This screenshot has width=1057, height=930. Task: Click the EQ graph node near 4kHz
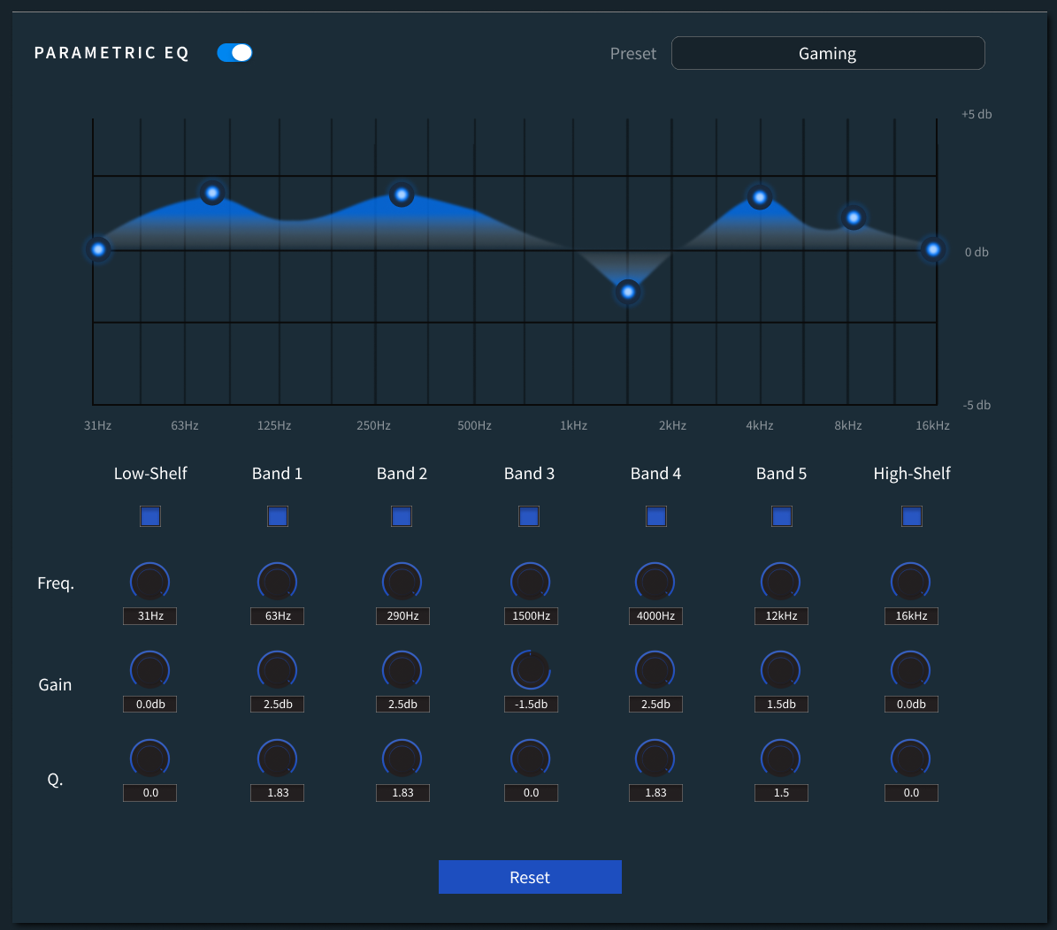pos(760,197)
